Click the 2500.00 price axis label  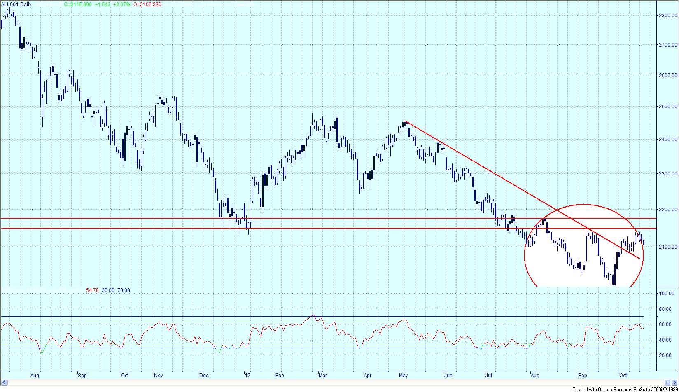click(669, 107)
